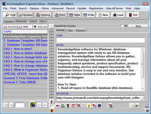Click the Replace toolbar button
Image resolution: width=151 pixels, height=114 pixels.
[x=26, y=15]
